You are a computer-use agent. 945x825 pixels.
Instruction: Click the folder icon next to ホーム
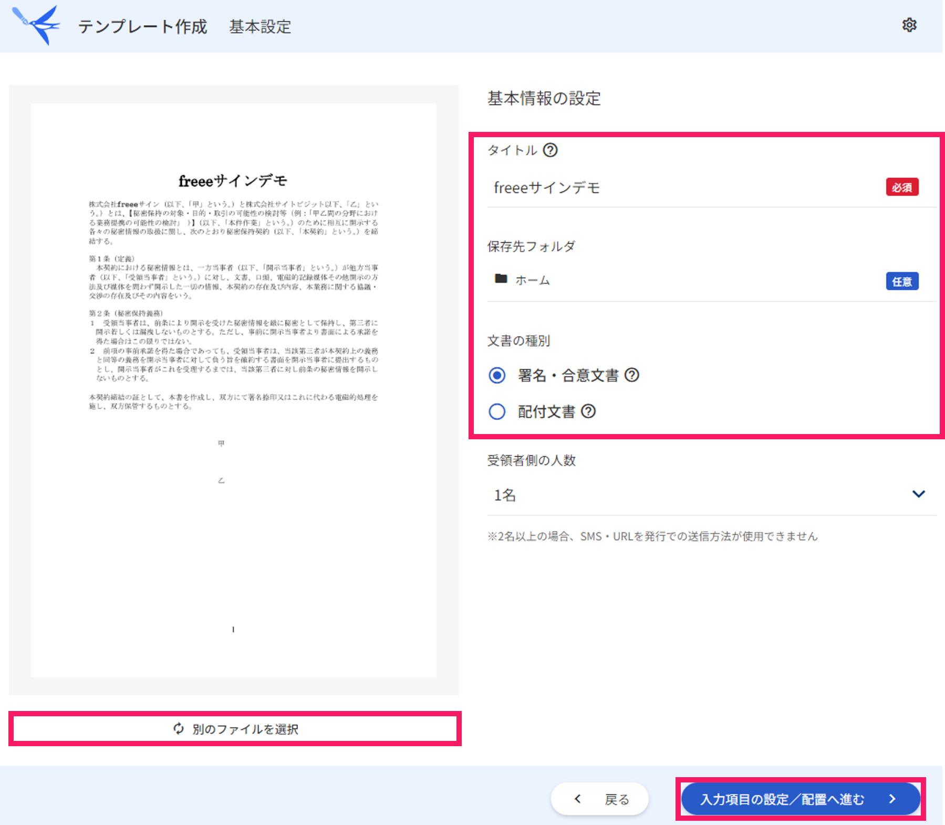click(501, 279)
